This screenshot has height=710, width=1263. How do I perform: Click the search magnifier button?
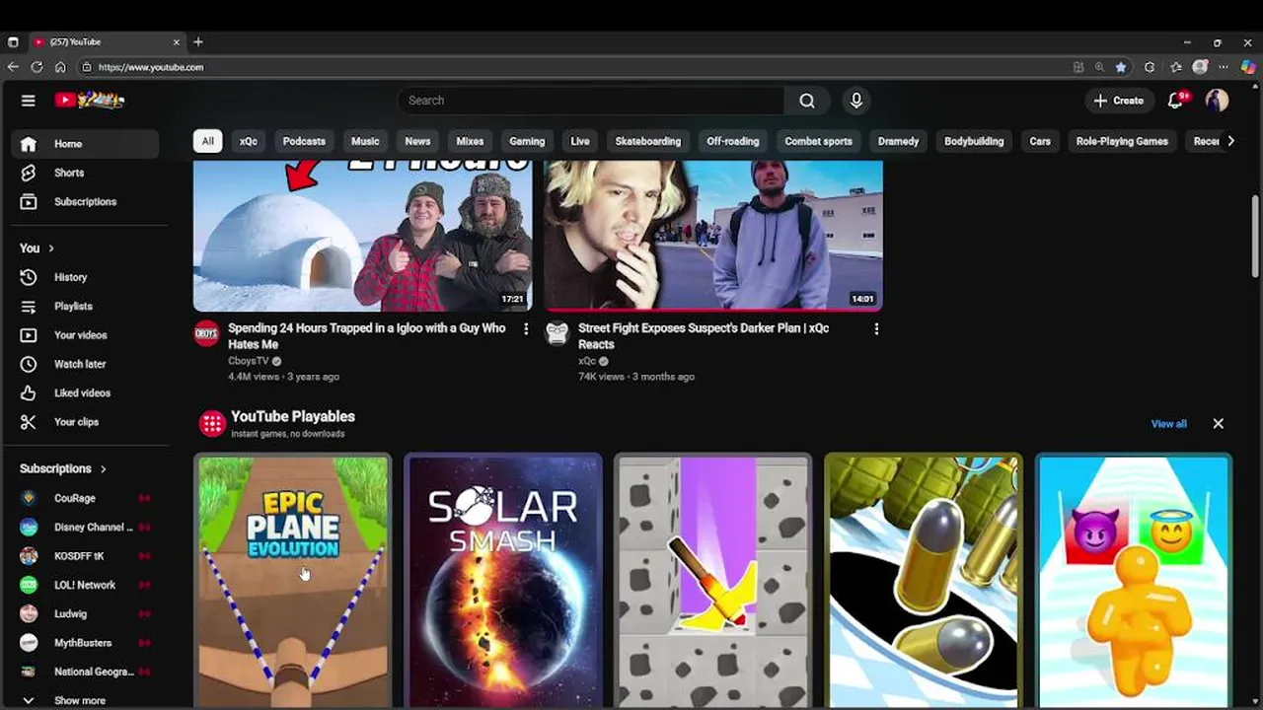807,101
